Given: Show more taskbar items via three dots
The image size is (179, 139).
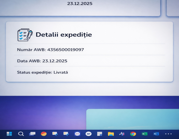Looking at the screenshot, I should [168, 134].
